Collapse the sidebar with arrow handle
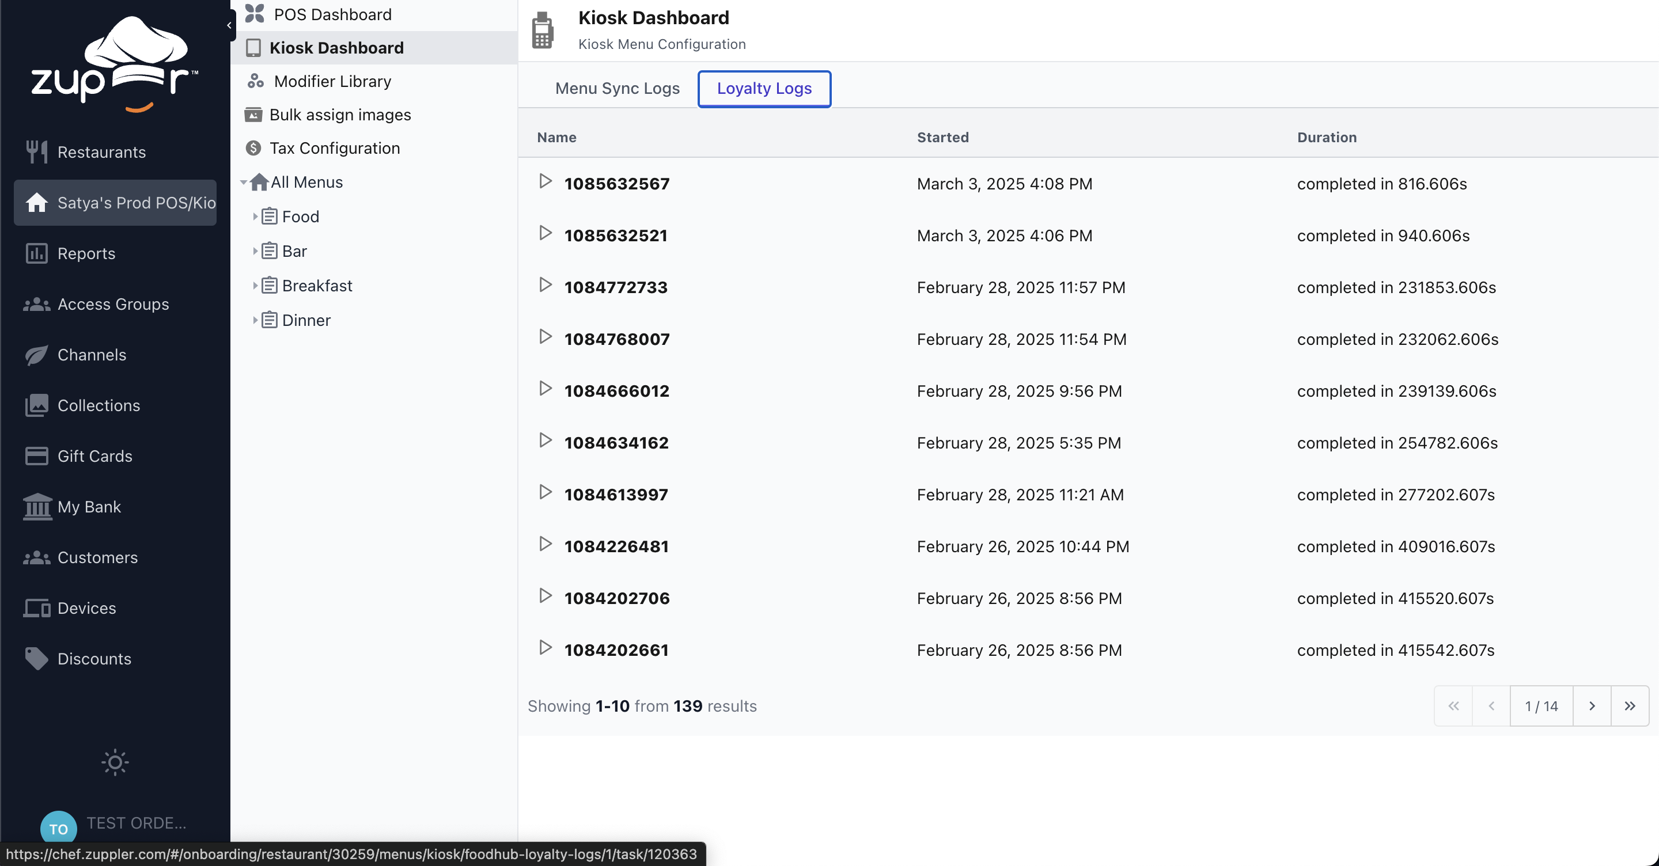Viewport: 1659px width, 866px height. tap(229, 26)
